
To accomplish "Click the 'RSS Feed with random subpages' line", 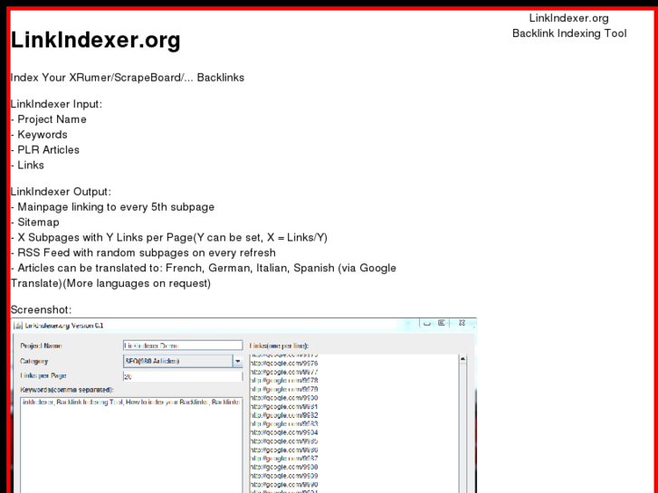I will click(143, 253).
